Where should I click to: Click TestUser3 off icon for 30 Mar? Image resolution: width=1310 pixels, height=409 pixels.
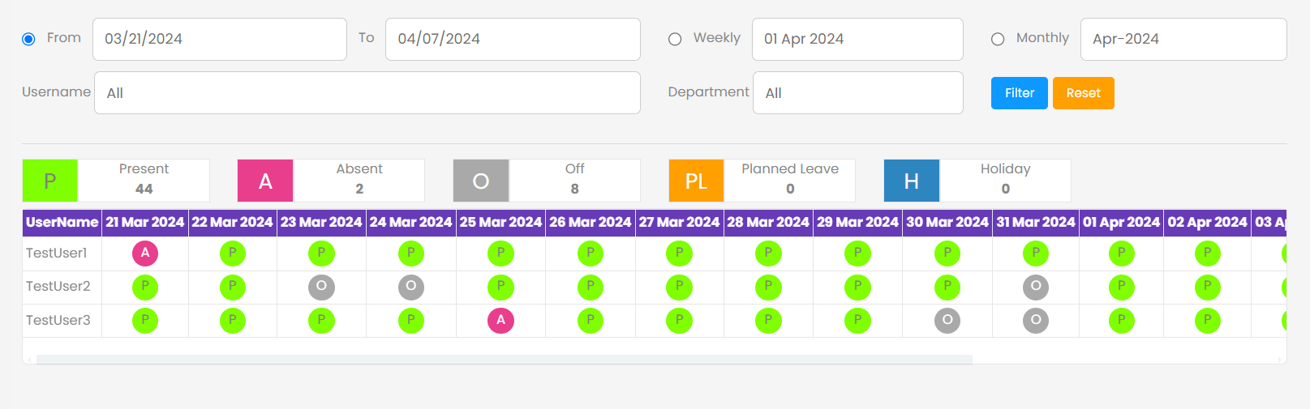tap(947, 321)
